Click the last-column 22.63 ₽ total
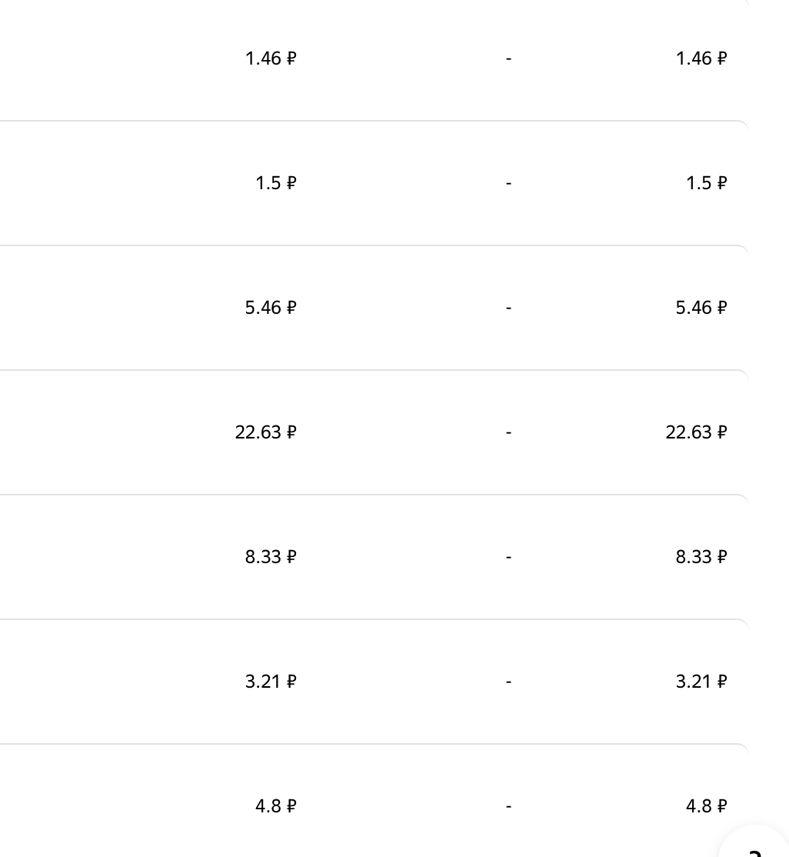This screenshot has width=789, height=857. click(x=696, y=432)
